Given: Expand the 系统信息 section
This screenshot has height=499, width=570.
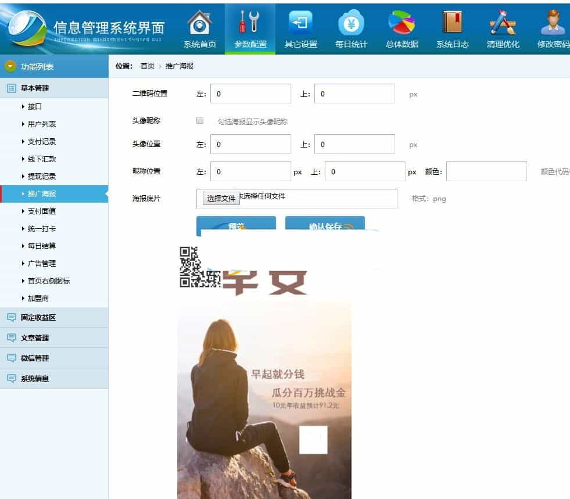Looking at the screenshot, I should click(54, 378).
